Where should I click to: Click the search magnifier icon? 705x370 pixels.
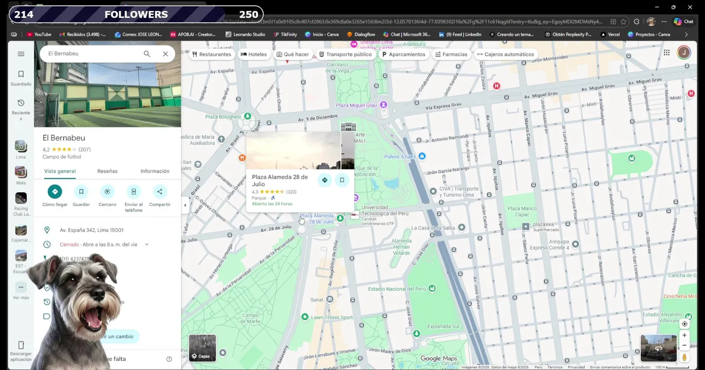pyautogui.click(x=147, y=54)
